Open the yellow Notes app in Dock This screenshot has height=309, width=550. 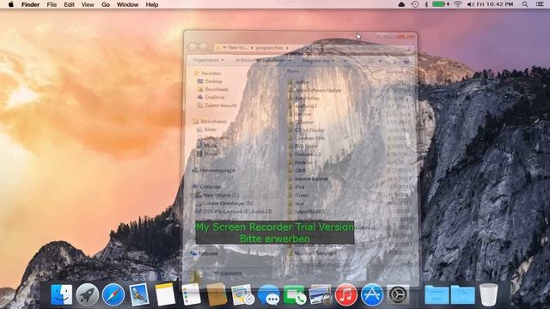pos(165,294)
